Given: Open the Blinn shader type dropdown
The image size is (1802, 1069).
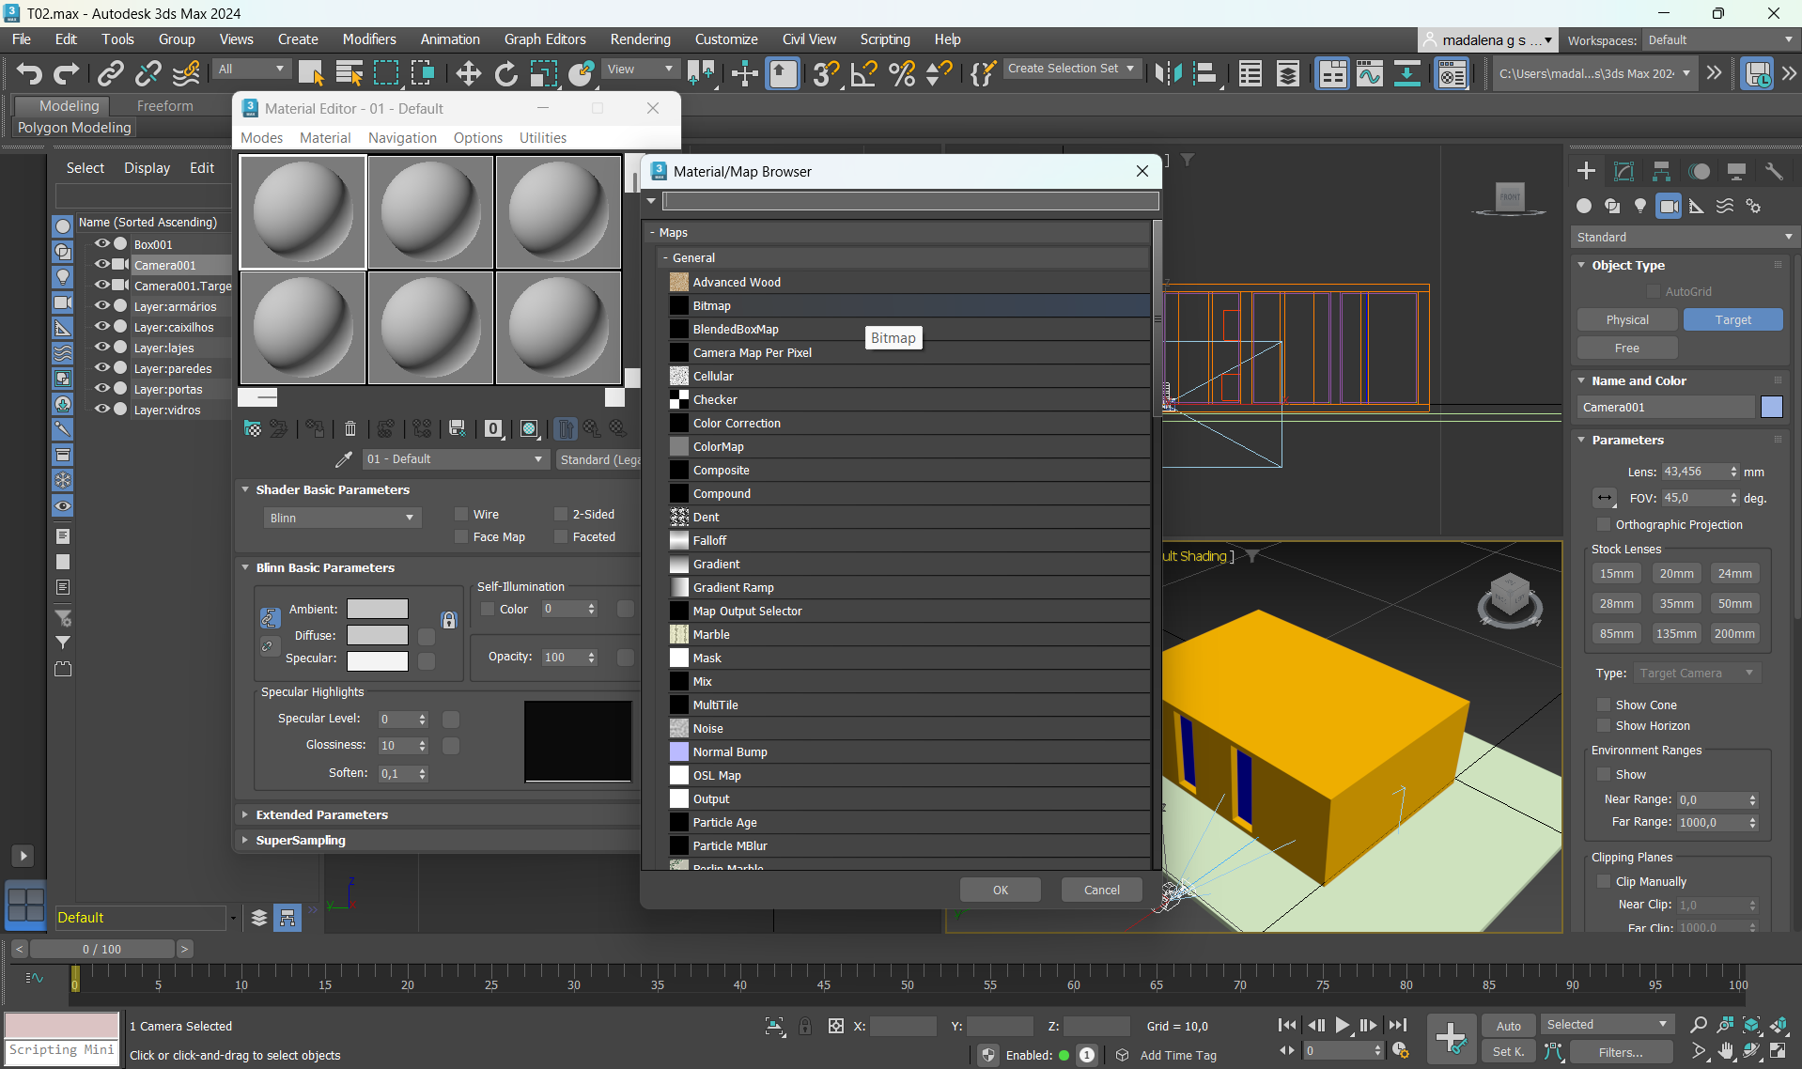Looking at the screenshot, I should (342, 518).
